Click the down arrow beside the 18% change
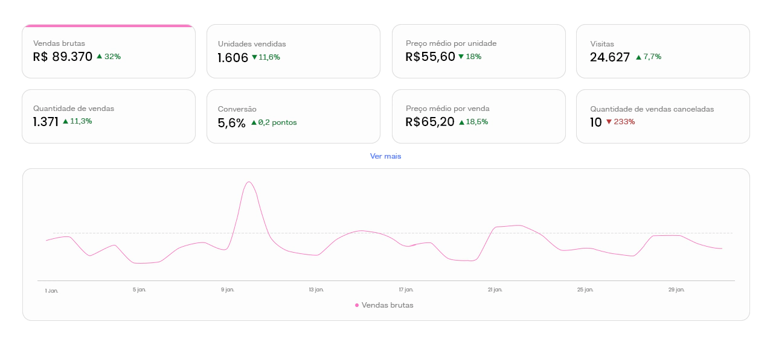This screenshot has height=345, width=773. [461, 57]
